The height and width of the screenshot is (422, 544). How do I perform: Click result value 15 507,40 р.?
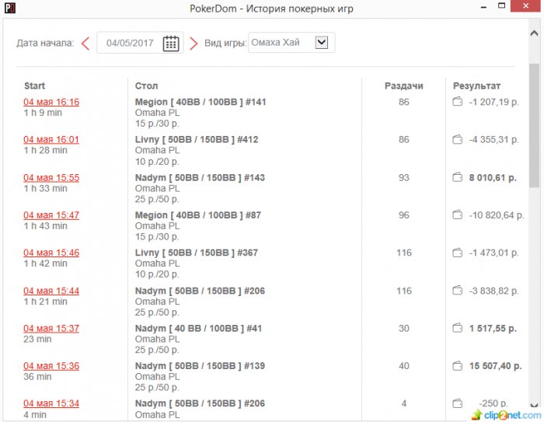[496, 366]
